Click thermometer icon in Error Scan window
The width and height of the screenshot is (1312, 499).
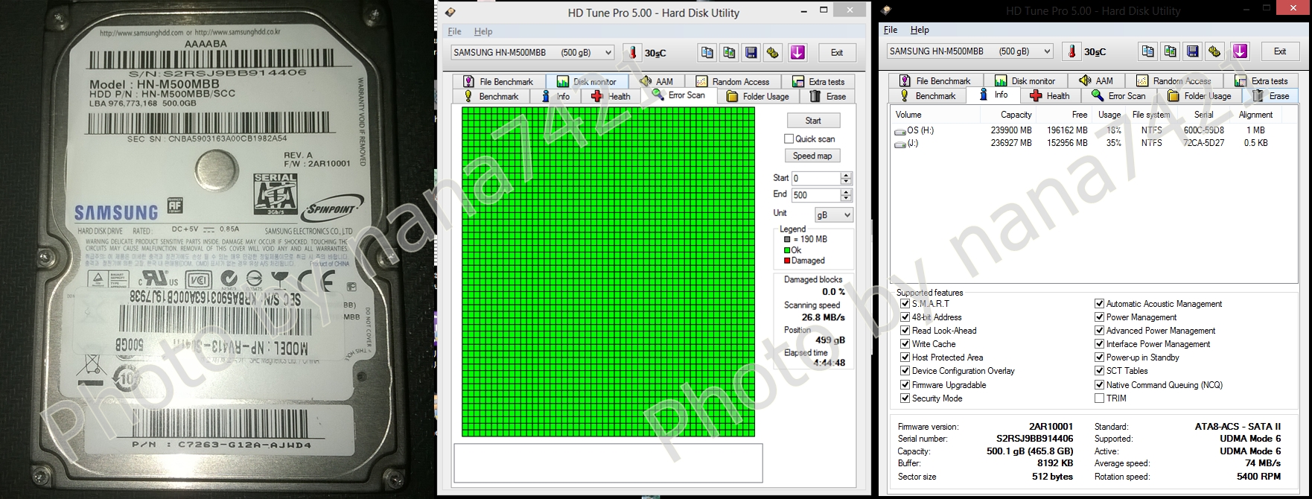[x=632, y=52]
